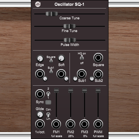Click the FM1 vertical fader cap
139x139 pixels.
(56, 90)
